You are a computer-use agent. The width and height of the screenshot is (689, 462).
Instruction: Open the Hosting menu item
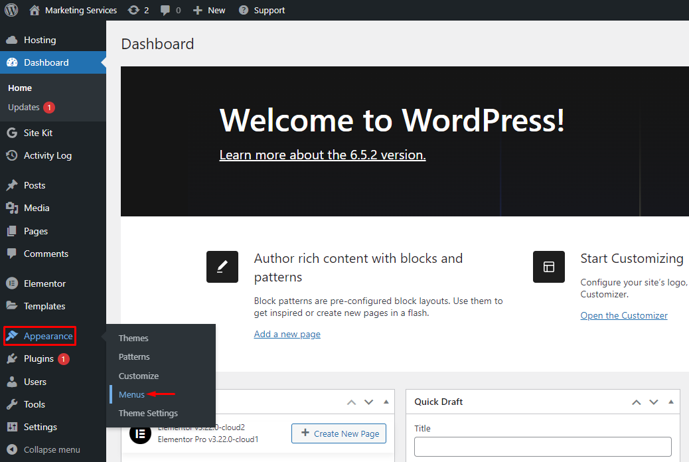(x=40, y=40)
